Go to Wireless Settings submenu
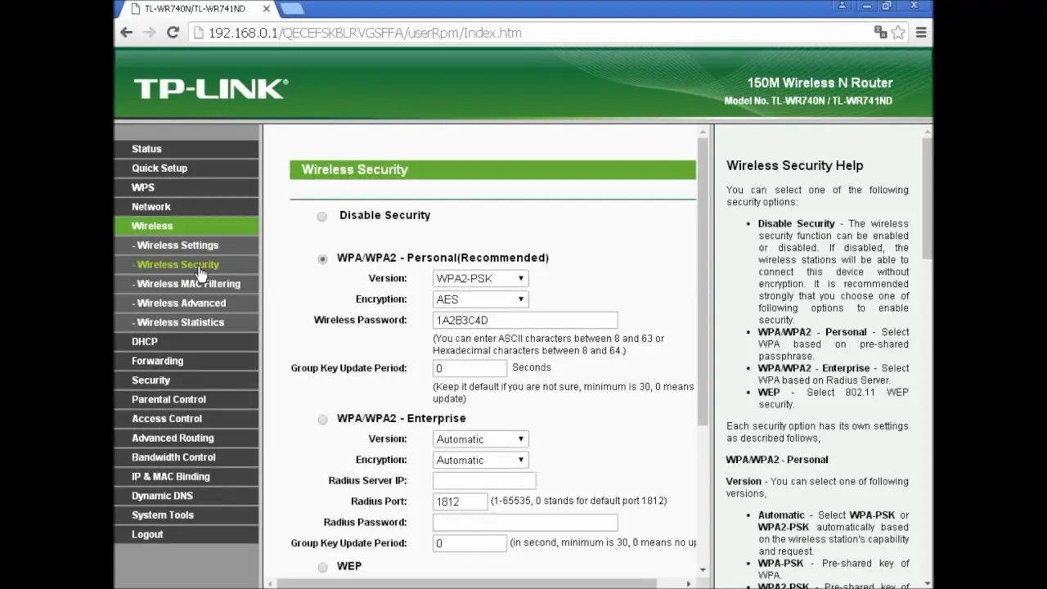This screenshot has height=589, width=1047. pos(186,245)
